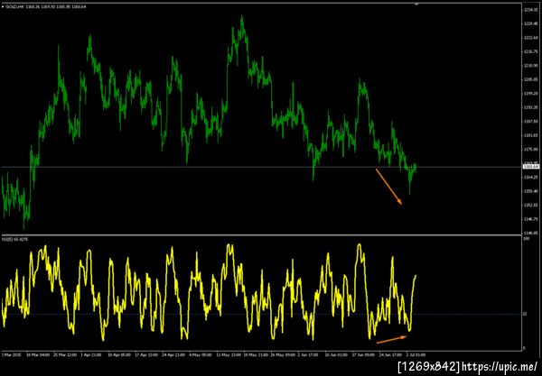Image resolution: width=542 pixels, height=376 pixels.
Task: Click the '24 Jun 17:00' time axis label
Action: coord(390,354)
